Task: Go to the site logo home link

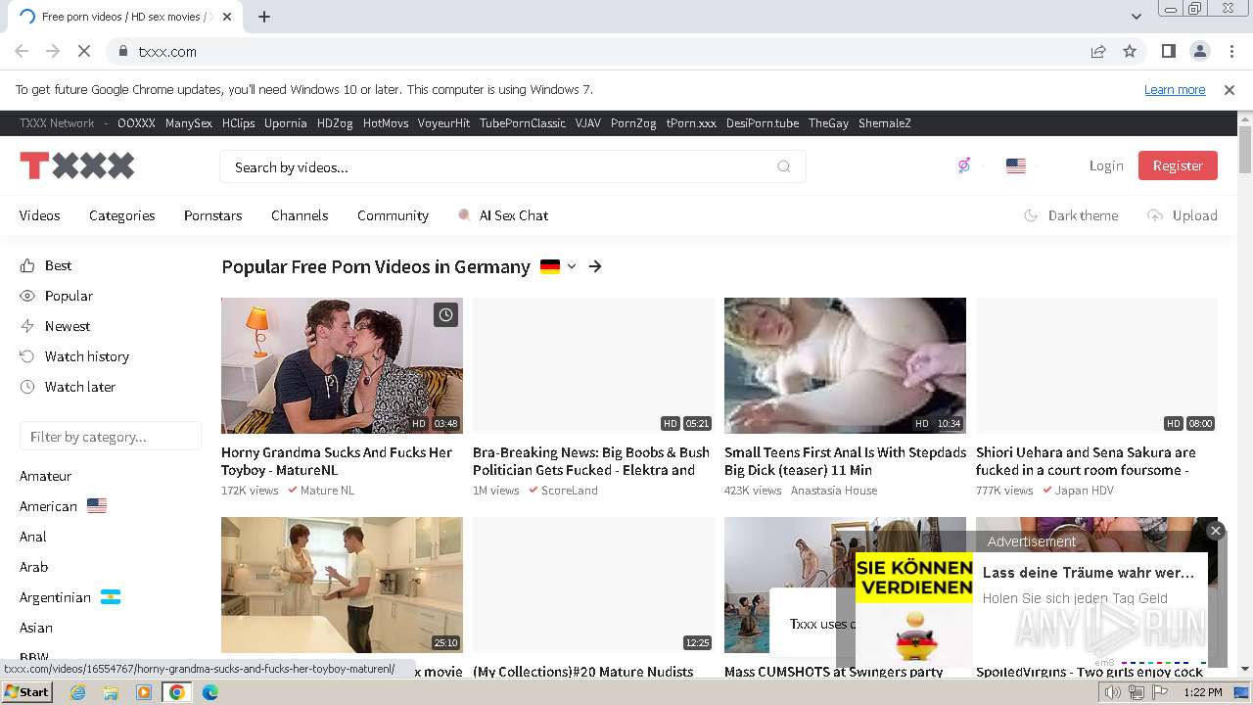Action: 77,165
